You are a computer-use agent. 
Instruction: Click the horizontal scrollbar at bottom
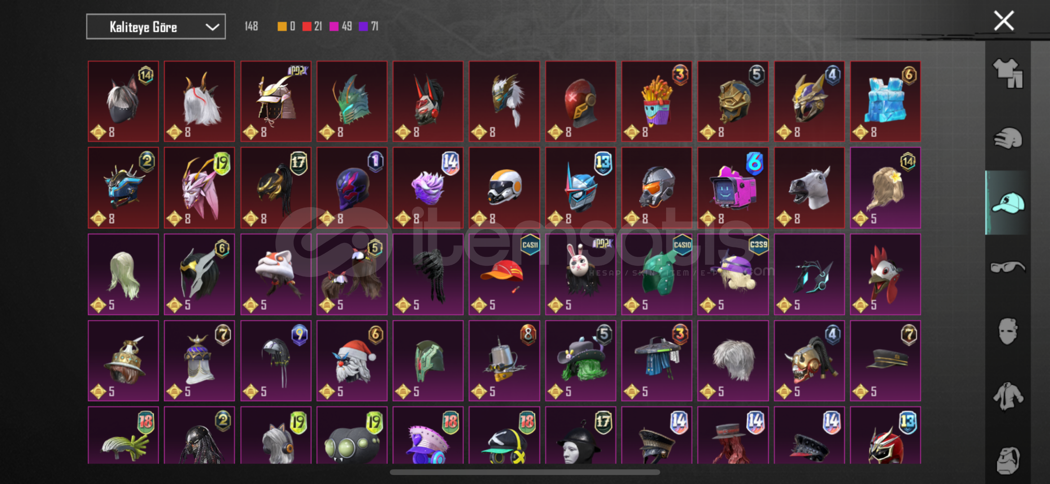coord(525,472)
